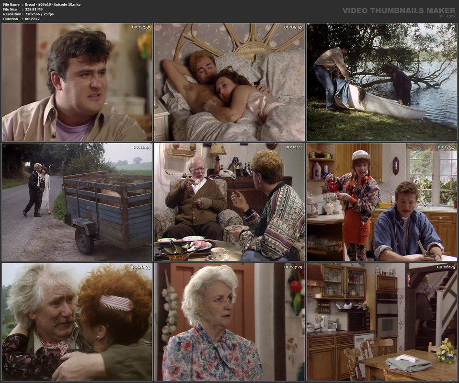Select the white-haired woman thumbnail 00:23:29
Screen dimensions: 459x383
(229, 322)
